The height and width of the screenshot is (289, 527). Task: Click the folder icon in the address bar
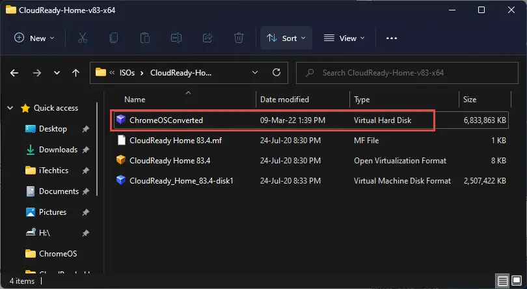[x=100, y=72]
